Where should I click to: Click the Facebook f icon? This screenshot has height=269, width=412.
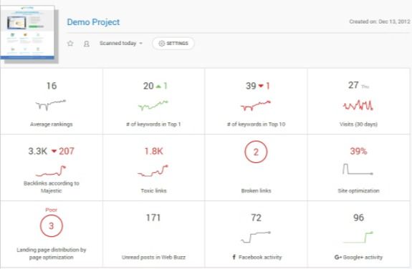click(234, 257)
